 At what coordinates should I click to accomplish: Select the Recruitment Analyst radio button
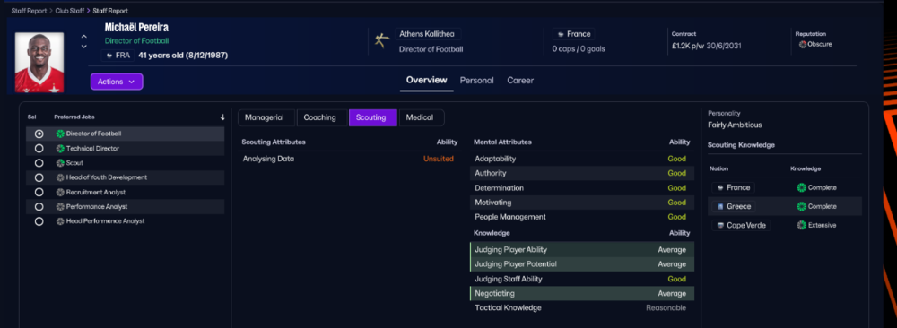point(39,193)
